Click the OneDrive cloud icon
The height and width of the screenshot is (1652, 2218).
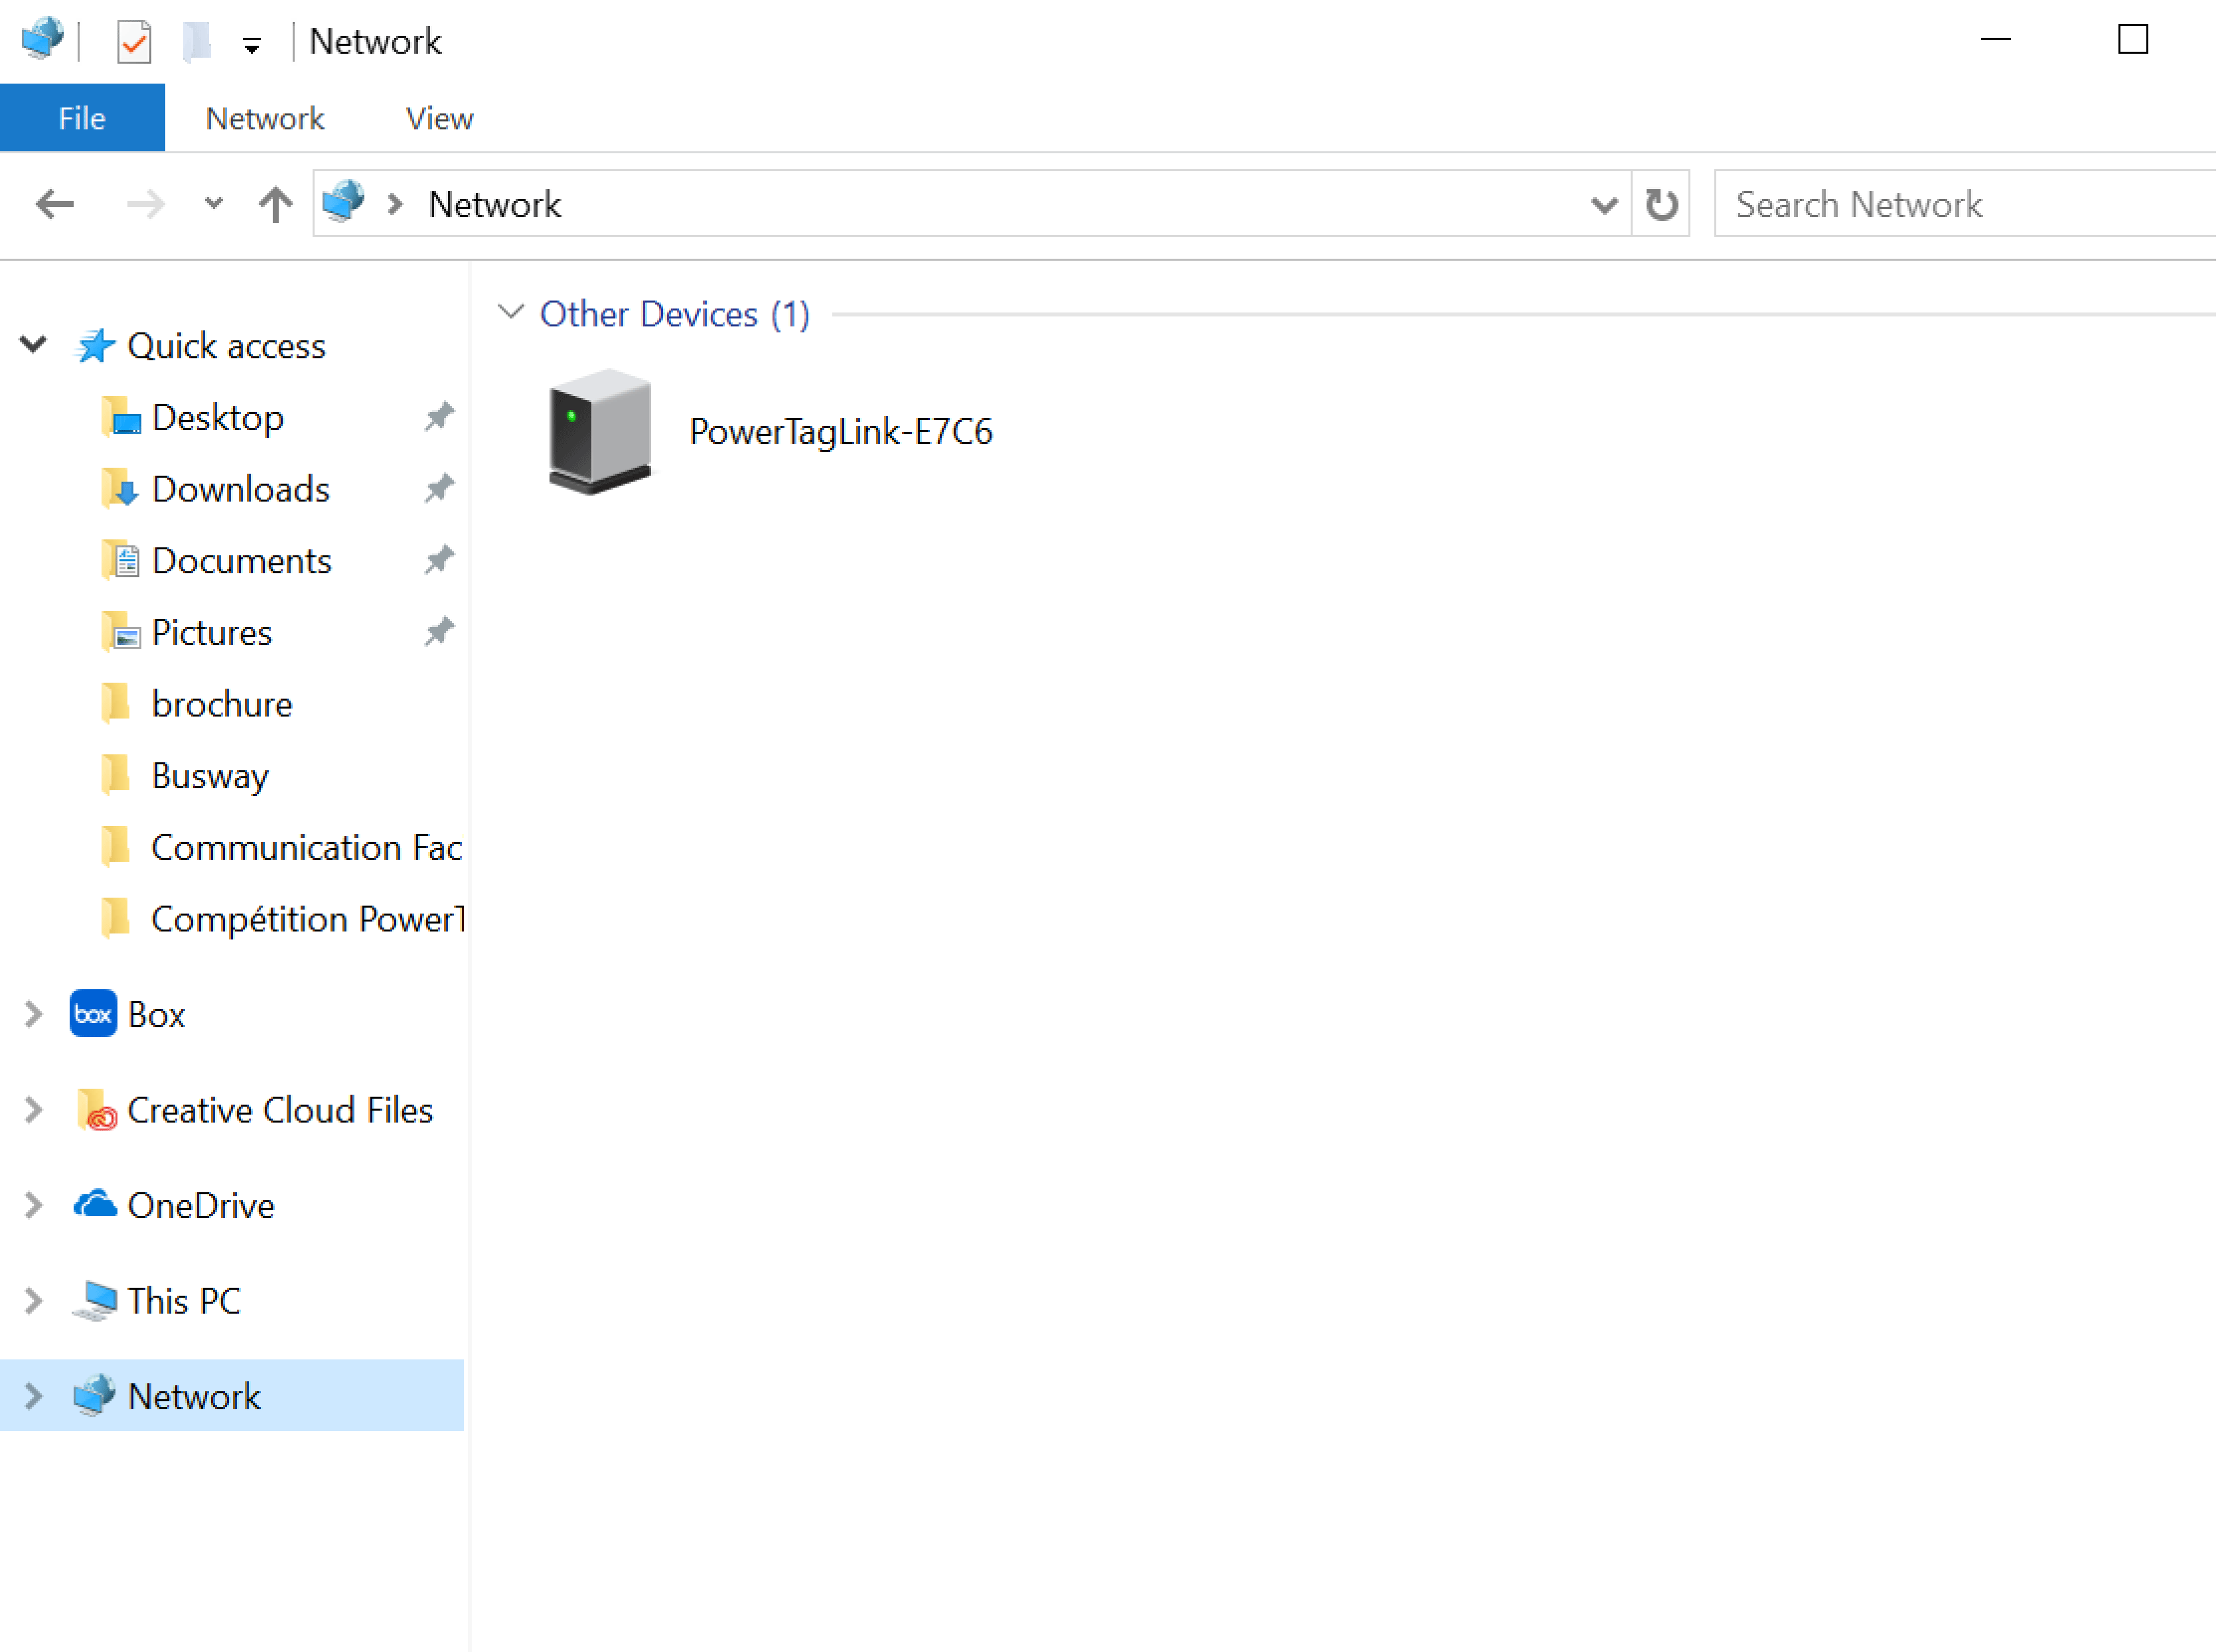tap(95, 1204)
